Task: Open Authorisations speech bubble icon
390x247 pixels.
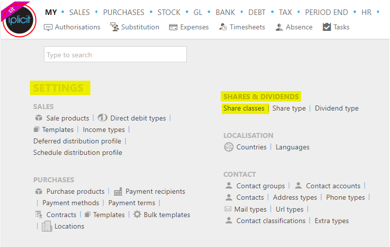Action: tap(48, 27)
